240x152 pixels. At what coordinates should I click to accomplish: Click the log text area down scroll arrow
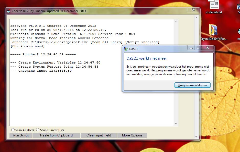[176, 124]
